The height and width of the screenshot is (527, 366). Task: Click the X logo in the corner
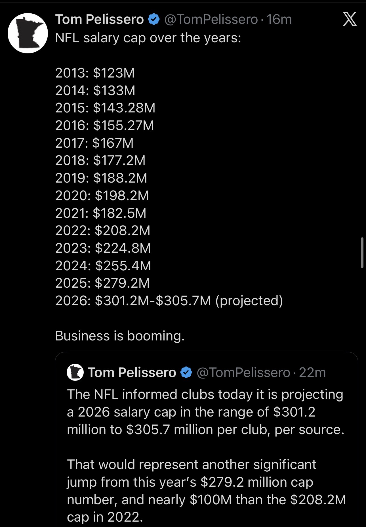click(x=349, y=19)
